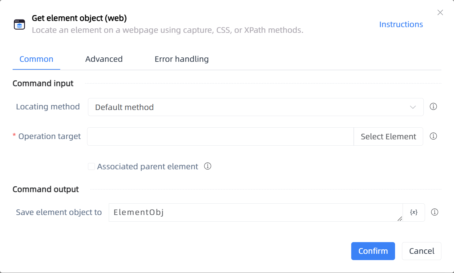Show info icon for Save element object

(434, 212)
